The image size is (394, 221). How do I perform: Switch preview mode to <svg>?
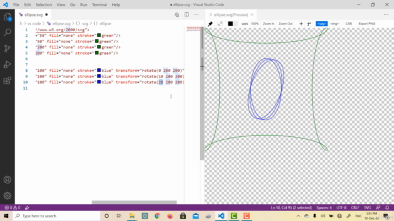point(321,23)
